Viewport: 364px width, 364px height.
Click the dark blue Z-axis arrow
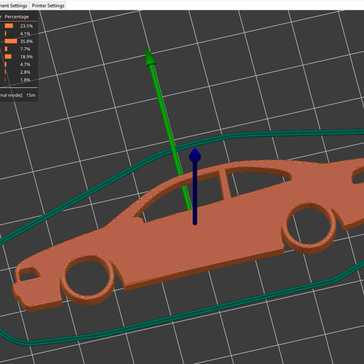pyautogui.click(x=195, y=186)
